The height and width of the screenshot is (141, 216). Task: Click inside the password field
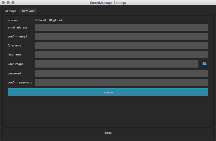click(122, 73)
